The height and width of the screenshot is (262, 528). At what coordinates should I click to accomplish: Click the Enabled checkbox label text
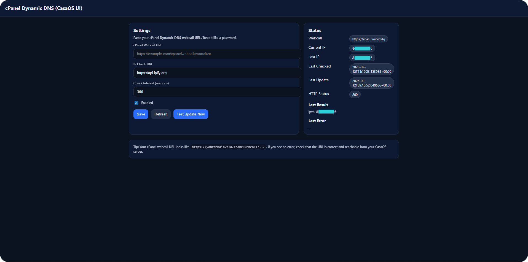(147, 103)
